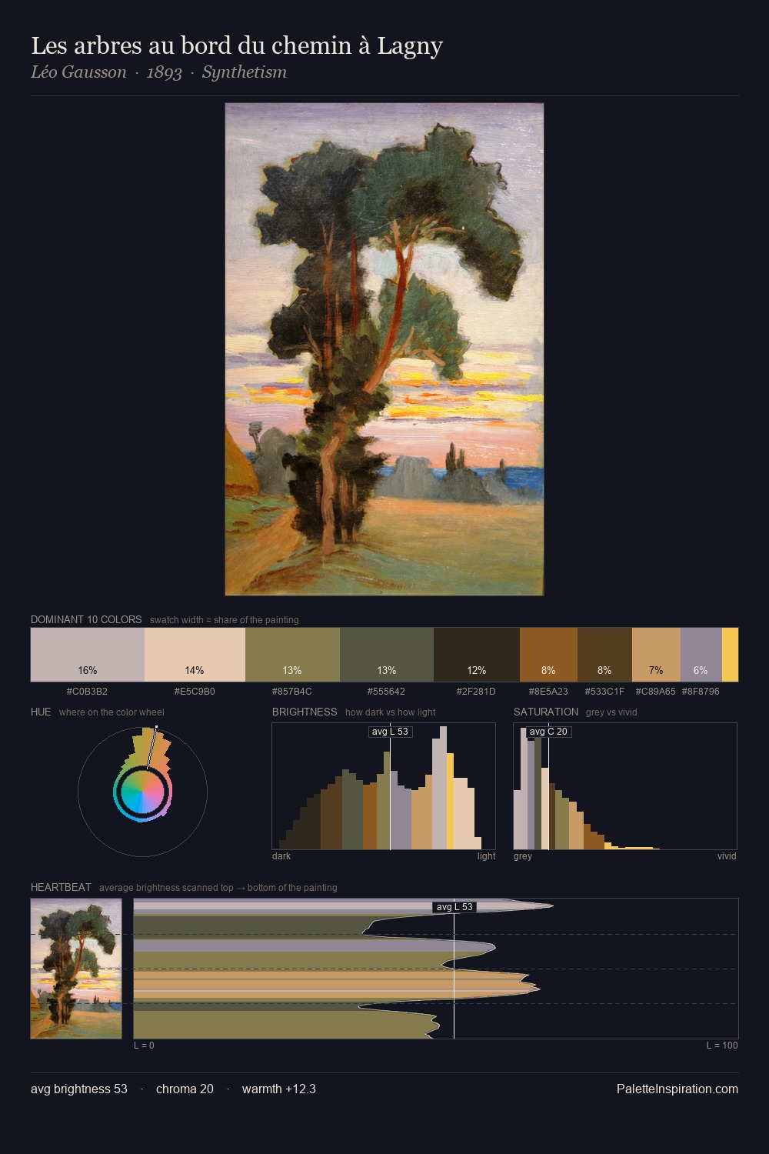The width and height of the screenshot is (769, 1154).
Task: Click the hex code label '#8E5A23'
Action: coord(548,691)
